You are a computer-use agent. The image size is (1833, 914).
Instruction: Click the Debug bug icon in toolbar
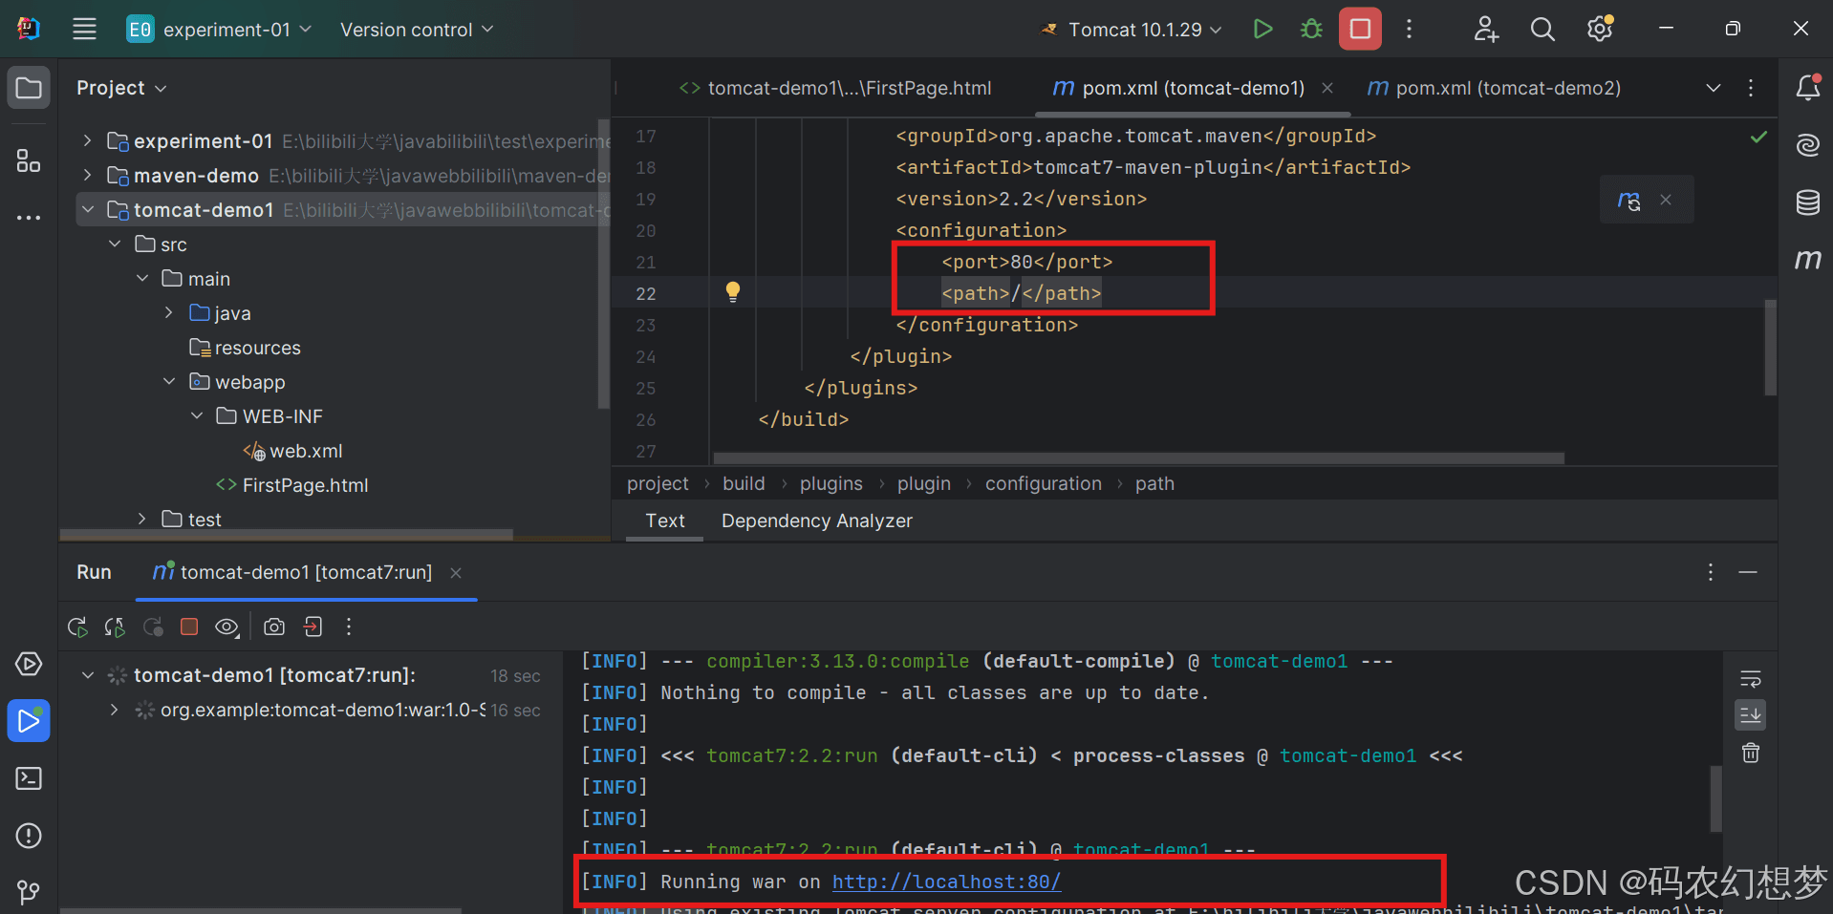point(1311,30)
